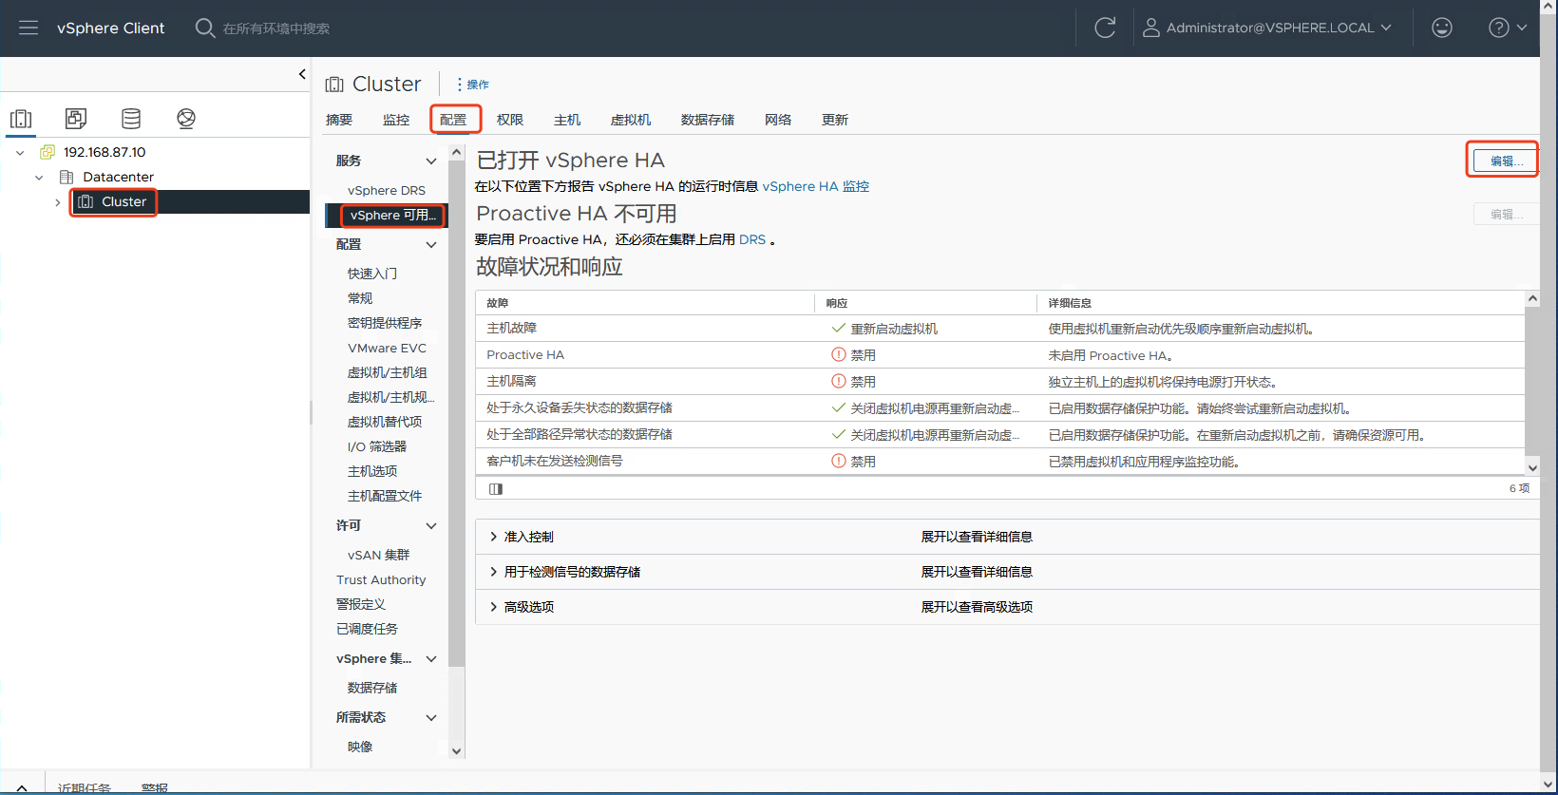Open the Actions (操作) menu
The width and height of the screenshot is (1558, 795).
pos(473,85)
